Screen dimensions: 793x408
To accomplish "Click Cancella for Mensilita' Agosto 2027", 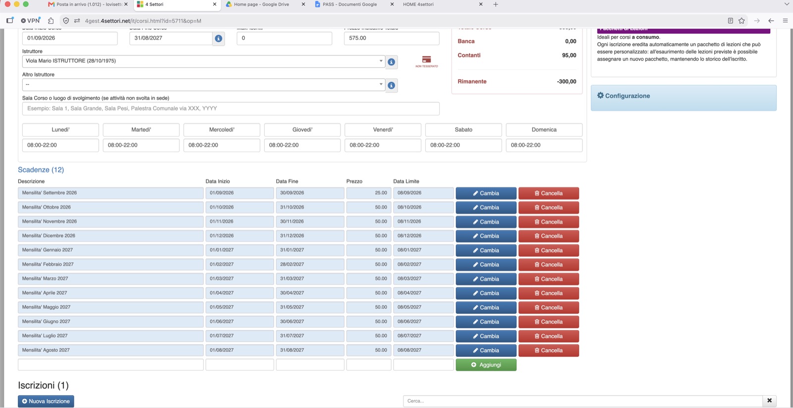I will point(549,350).
